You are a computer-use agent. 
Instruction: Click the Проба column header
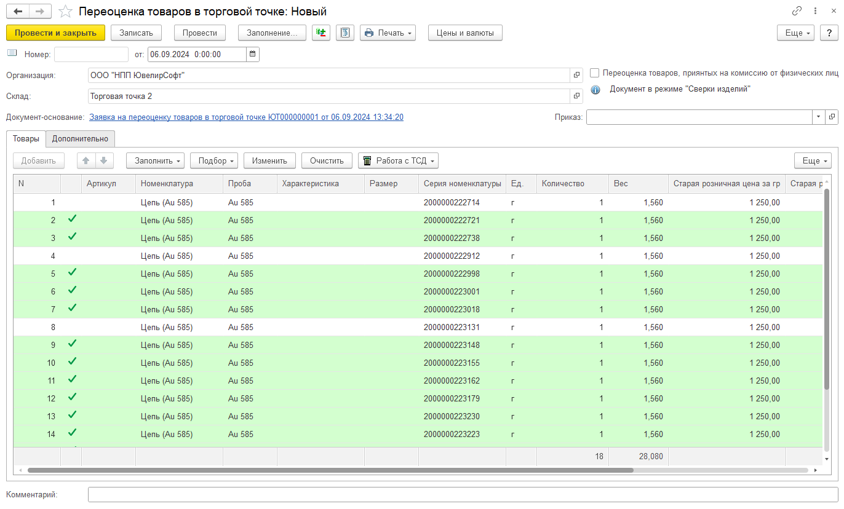[x=250, y=183]
